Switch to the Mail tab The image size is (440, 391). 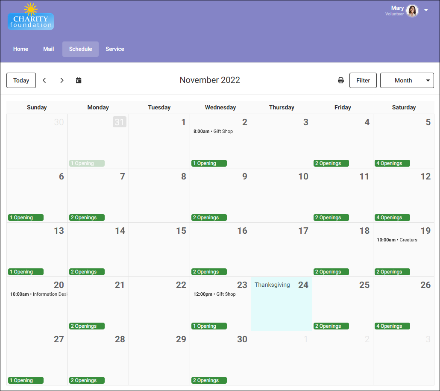(x=48, y=49)
